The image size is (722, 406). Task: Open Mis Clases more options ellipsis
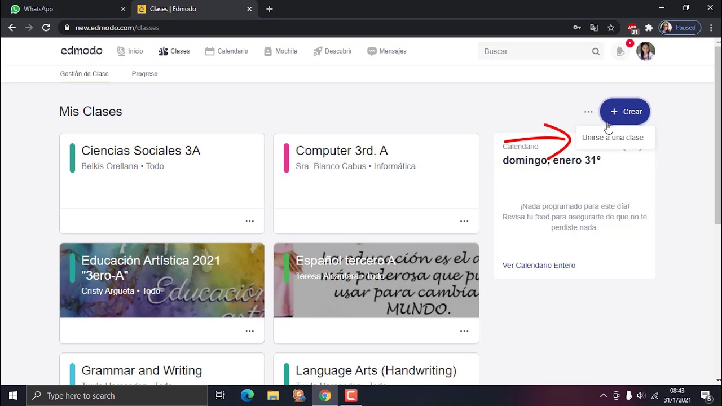click(x=588, y=112)
